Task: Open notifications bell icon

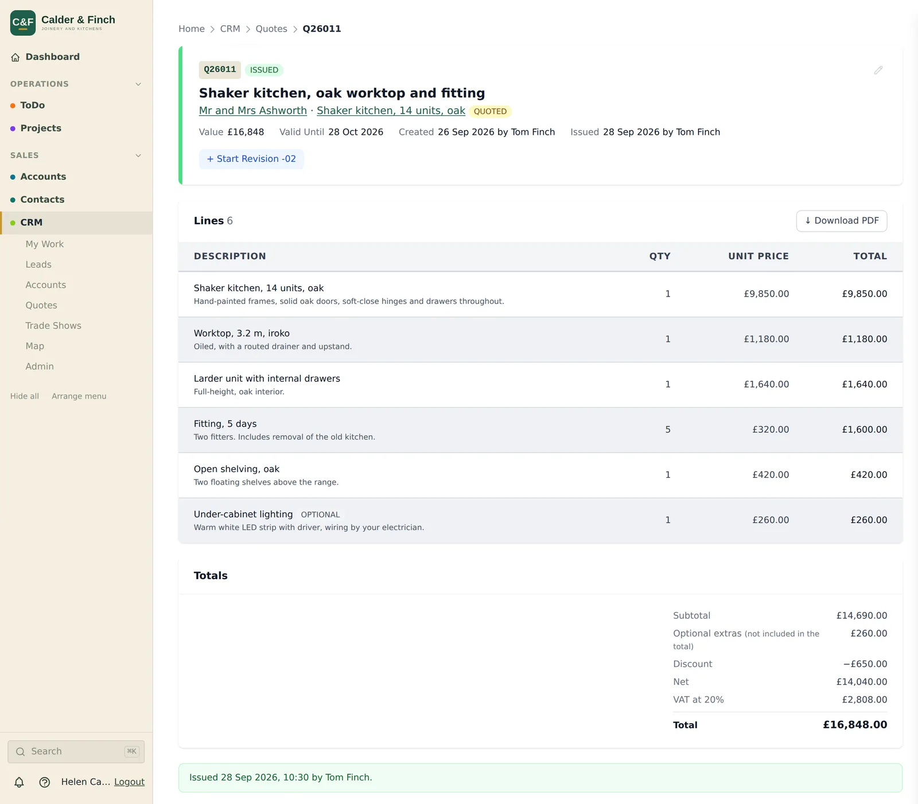Action: click(19, 782)
